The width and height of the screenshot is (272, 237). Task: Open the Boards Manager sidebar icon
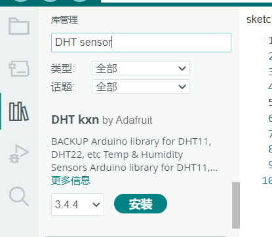(x=19, y=69)
